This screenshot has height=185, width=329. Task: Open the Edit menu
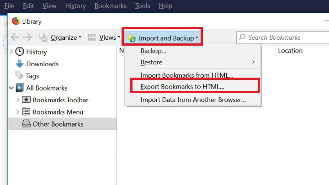point(28,6)
